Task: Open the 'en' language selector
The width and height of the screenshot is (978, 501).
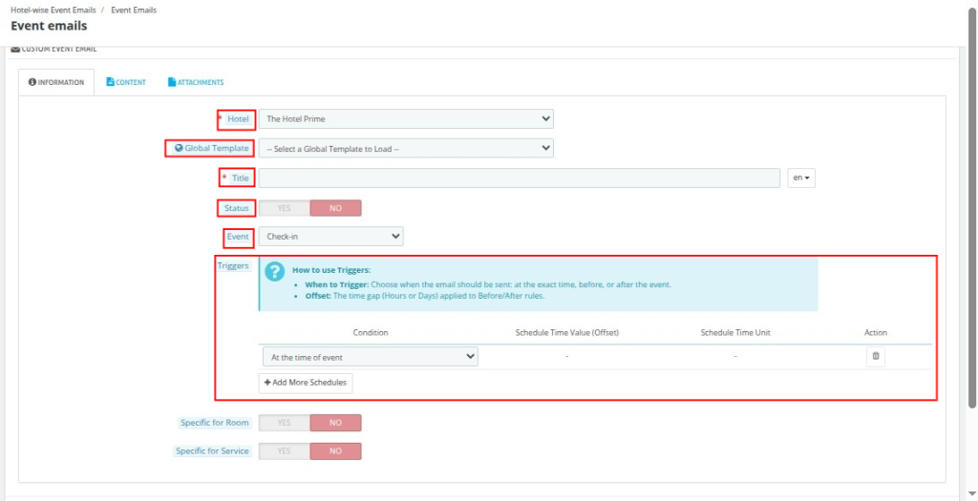Action: coord(800,178)
